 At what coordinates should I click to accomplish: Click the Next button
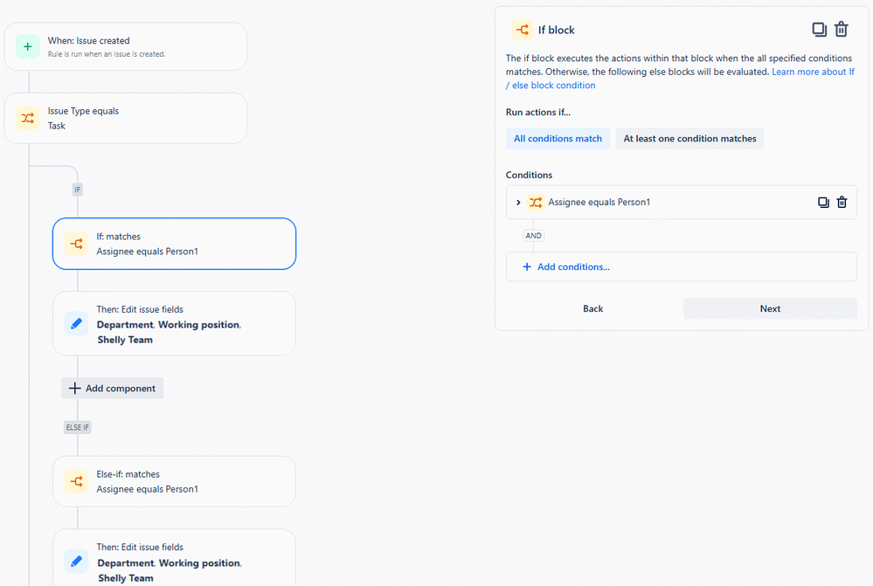click(x=769, y=308)
